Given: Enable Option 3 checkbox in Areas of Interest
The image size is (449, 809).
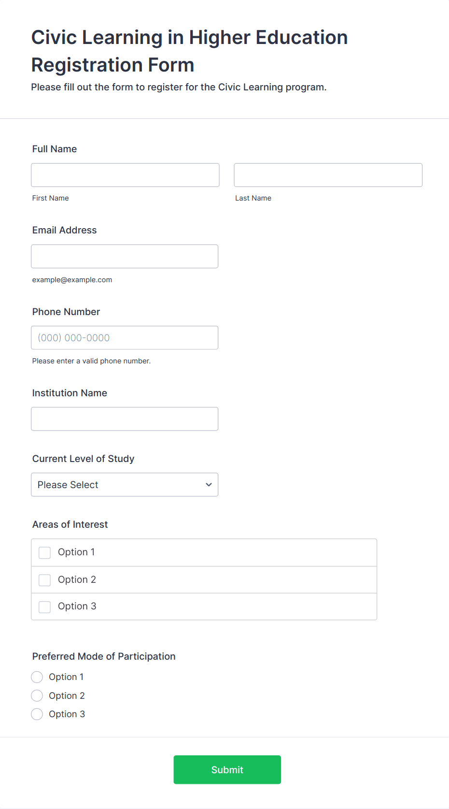Looking at the screenshot, I should point(45,607).
